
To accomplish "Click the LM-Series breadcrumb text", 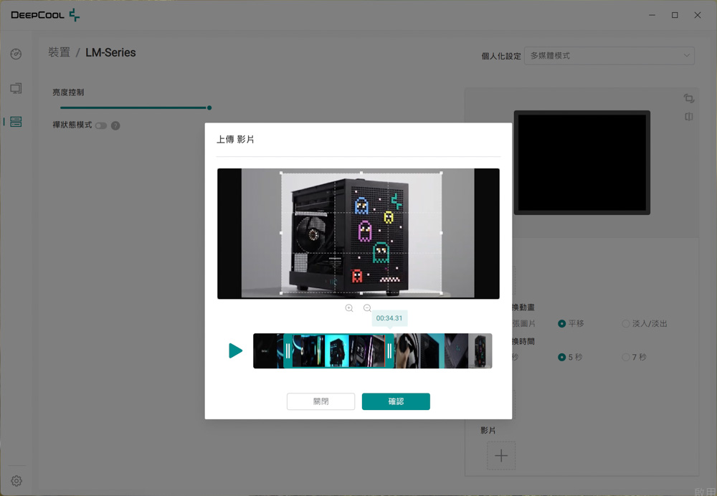I will coord(110,52).
